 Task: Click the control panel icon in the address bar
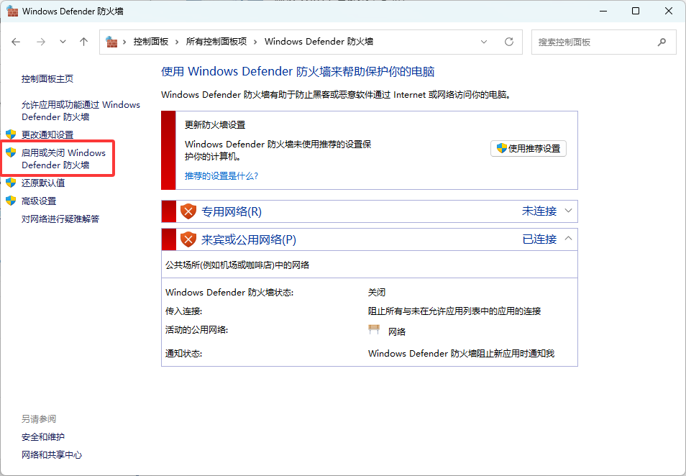point(112,41)
